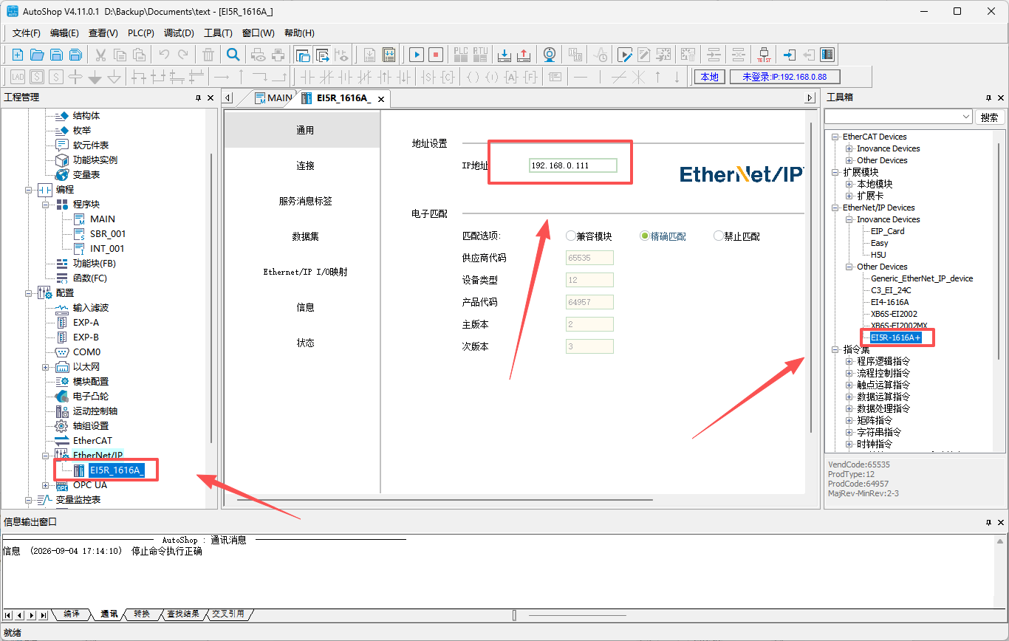Close the EI5R_1616A_ editor tab

click(x=381, y=99)
